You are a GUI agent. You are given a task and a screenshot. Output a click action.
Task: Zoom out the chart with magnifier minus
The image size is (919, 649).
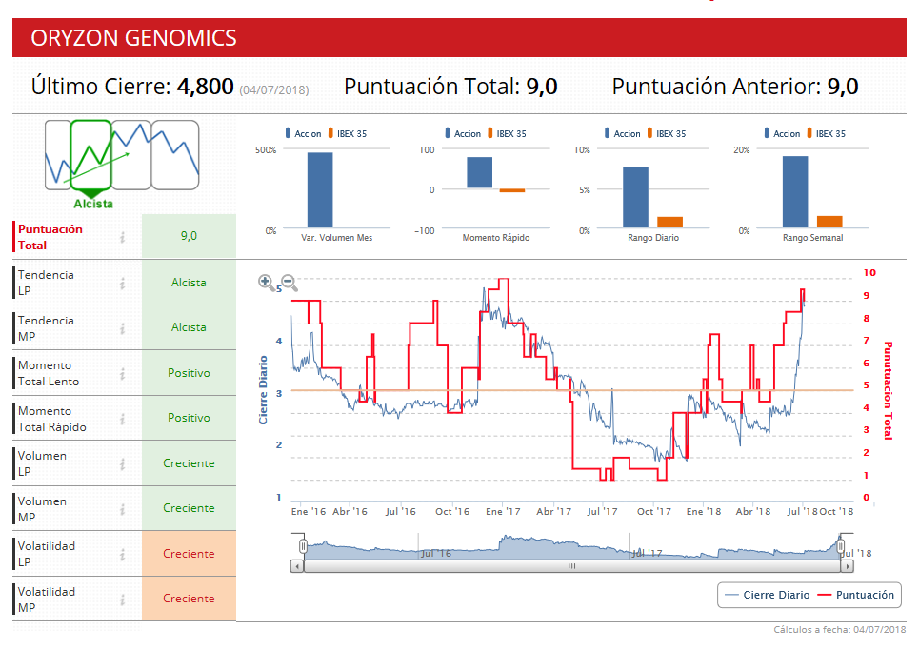click(x=289, y=282)
